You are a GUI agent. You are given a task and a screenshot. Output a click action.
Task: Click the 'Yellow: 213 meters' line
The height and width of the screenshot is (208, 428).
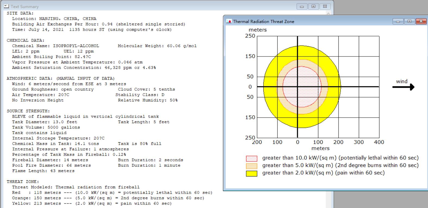tap(92, 203)
